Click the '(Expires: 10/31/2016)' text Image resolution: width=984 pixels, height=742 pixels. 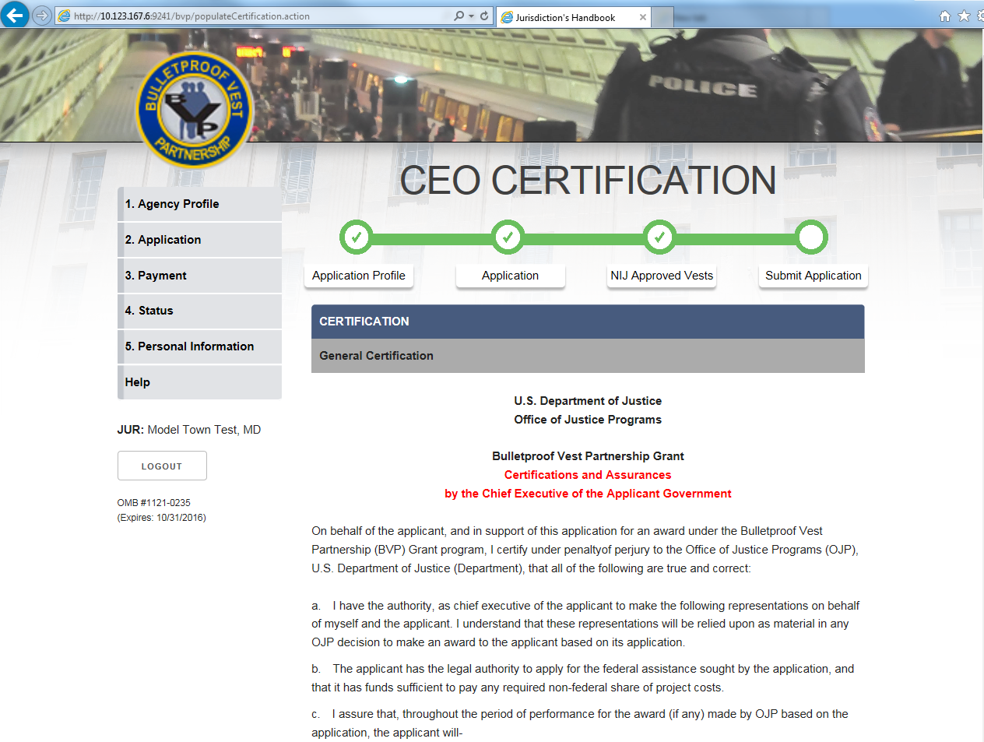(x=162, y=518)
